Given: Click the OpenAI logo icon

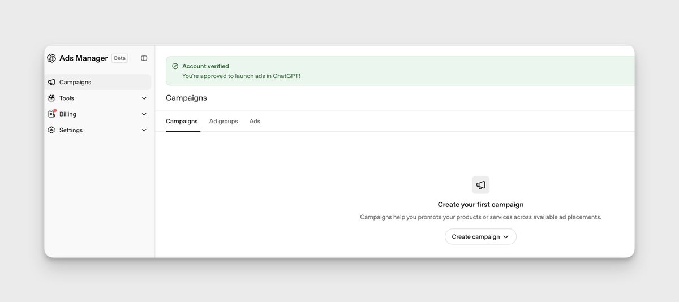Looking at the screenshot, I should (x=51, y=58).
